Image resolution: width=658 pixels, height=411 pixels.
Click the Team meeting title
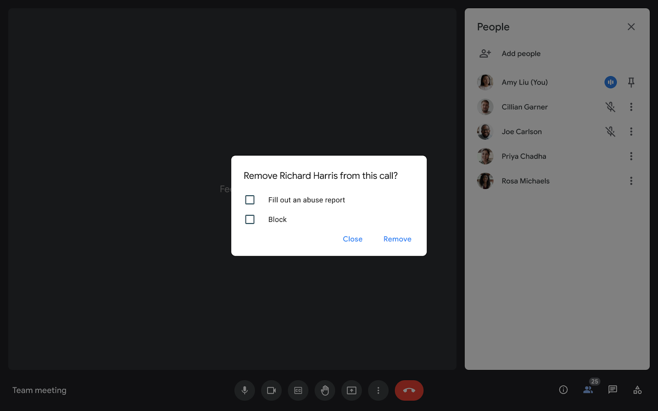pos(39,390)
